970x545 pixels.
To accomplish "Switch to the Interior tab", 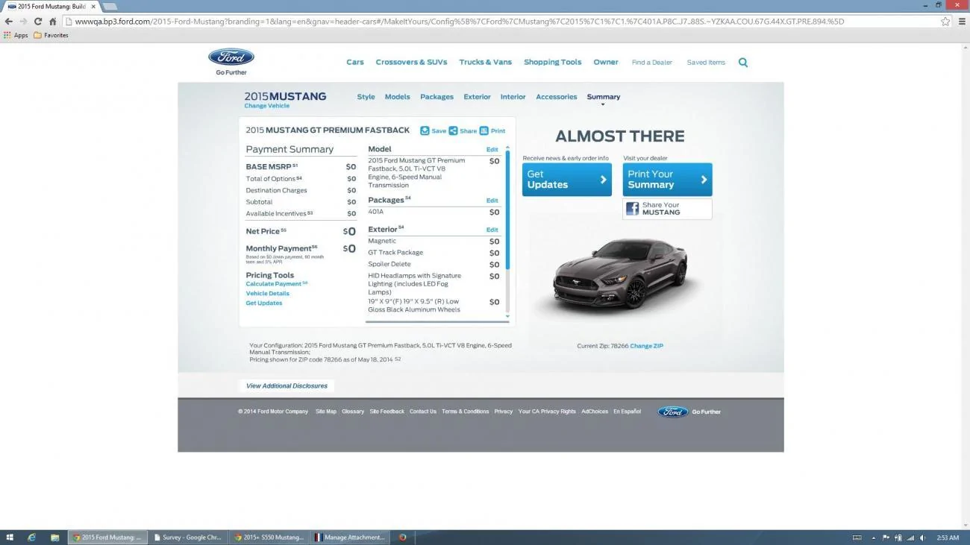I will tap(513, 97).
